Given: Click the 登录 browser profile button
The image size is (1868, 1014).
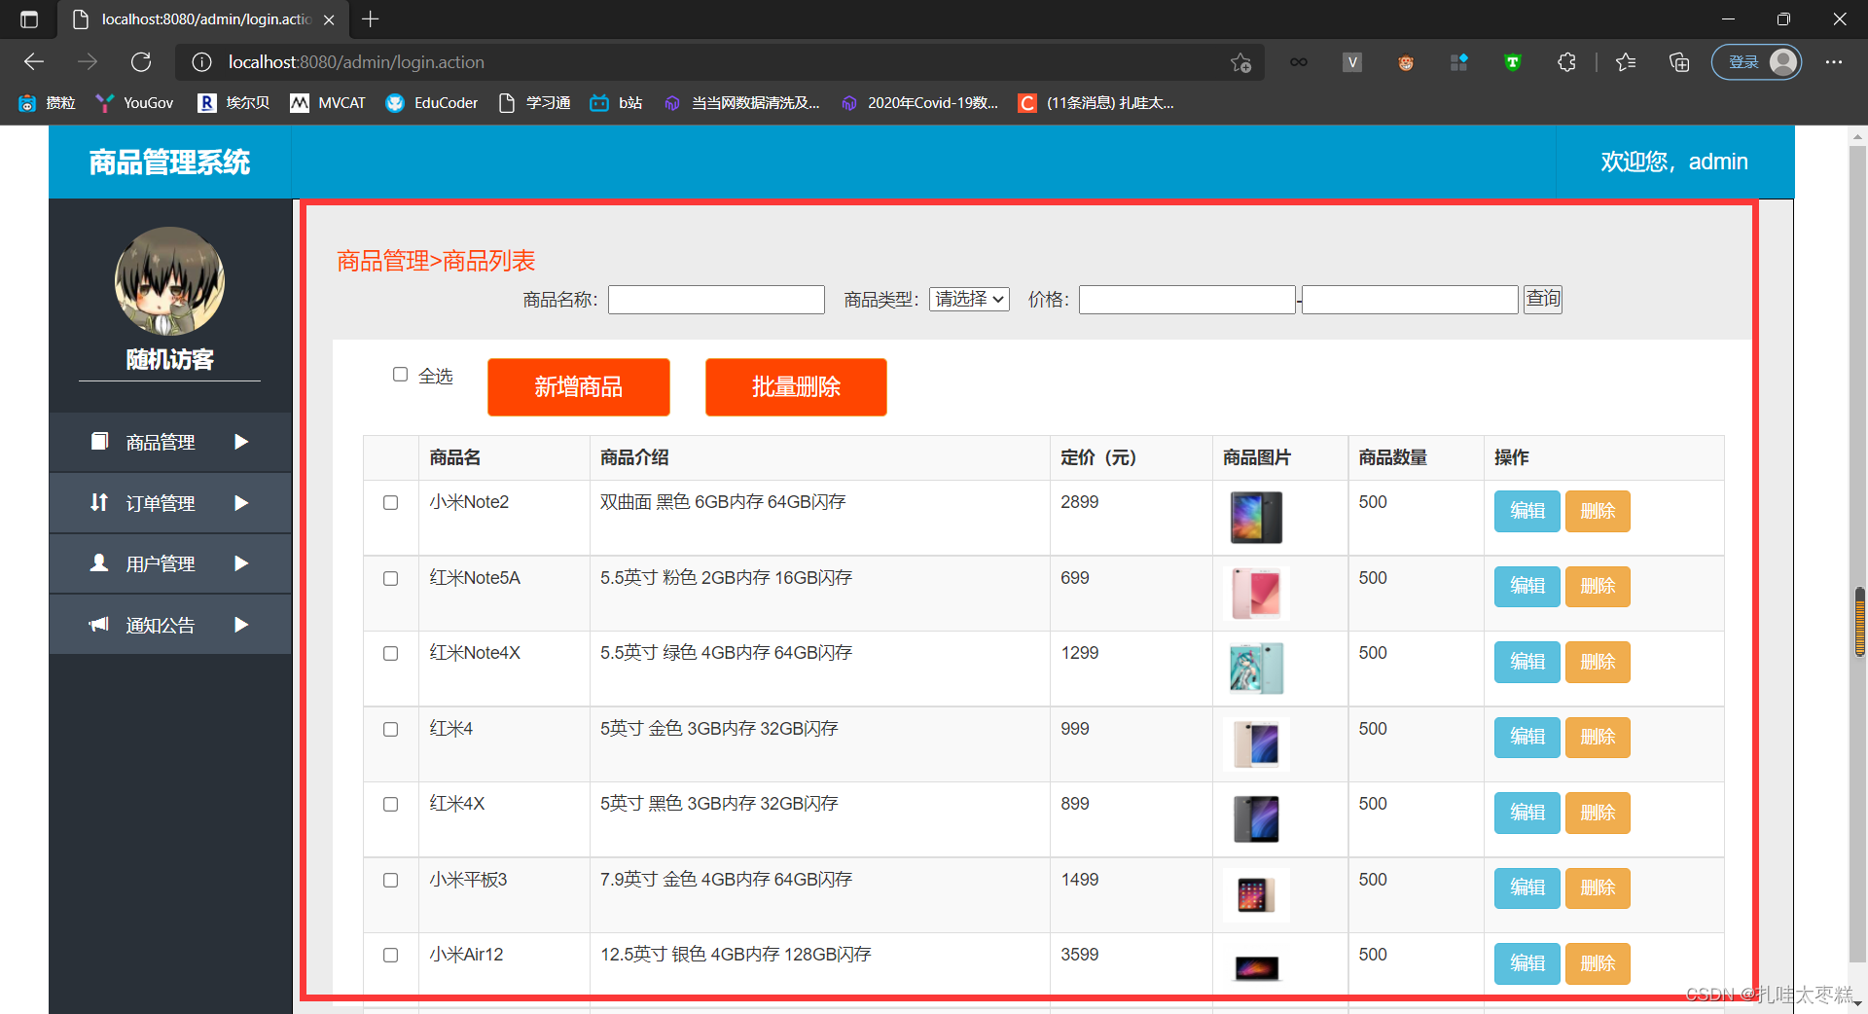Looking at the screenshot, I should (1757, 62).
